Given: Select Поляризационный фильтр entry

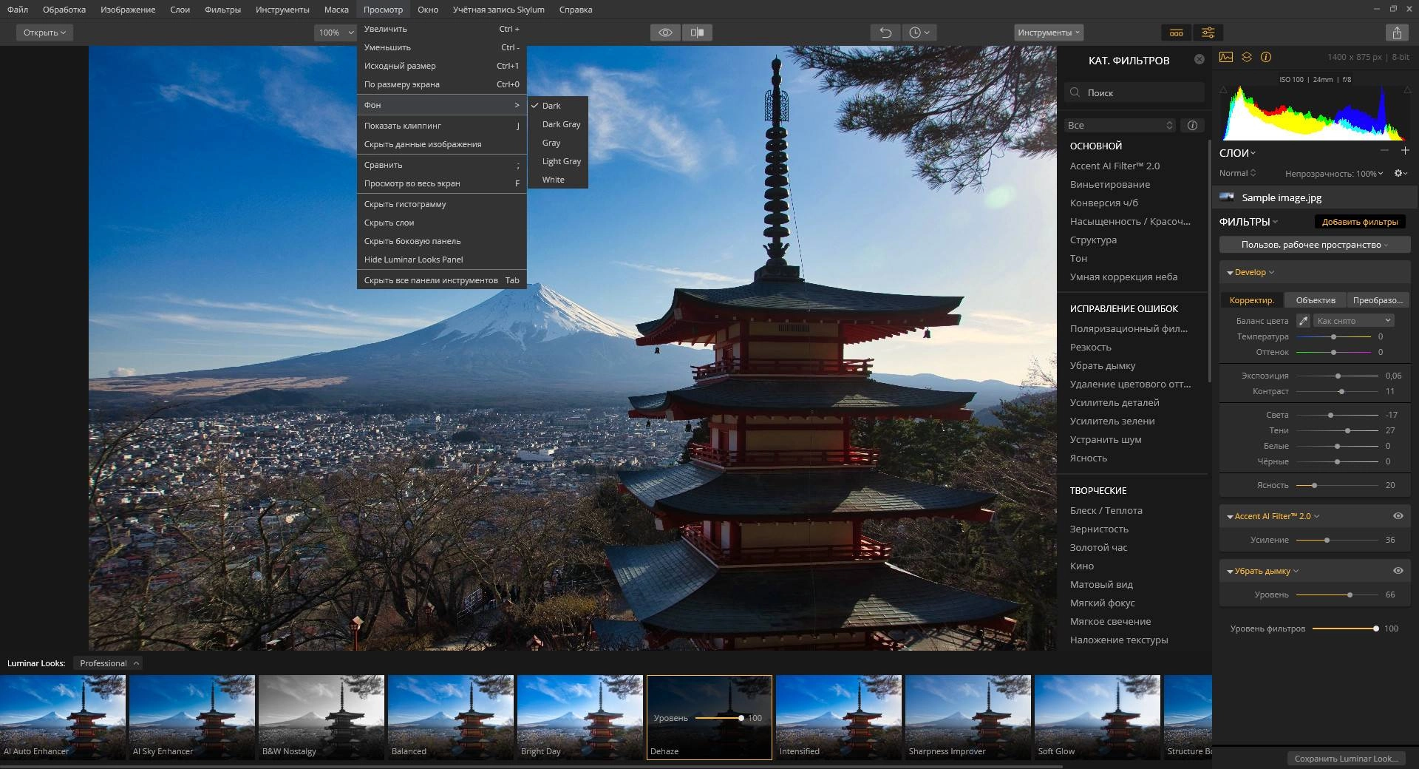Looking at the screenshot, I should (1129, 328).
